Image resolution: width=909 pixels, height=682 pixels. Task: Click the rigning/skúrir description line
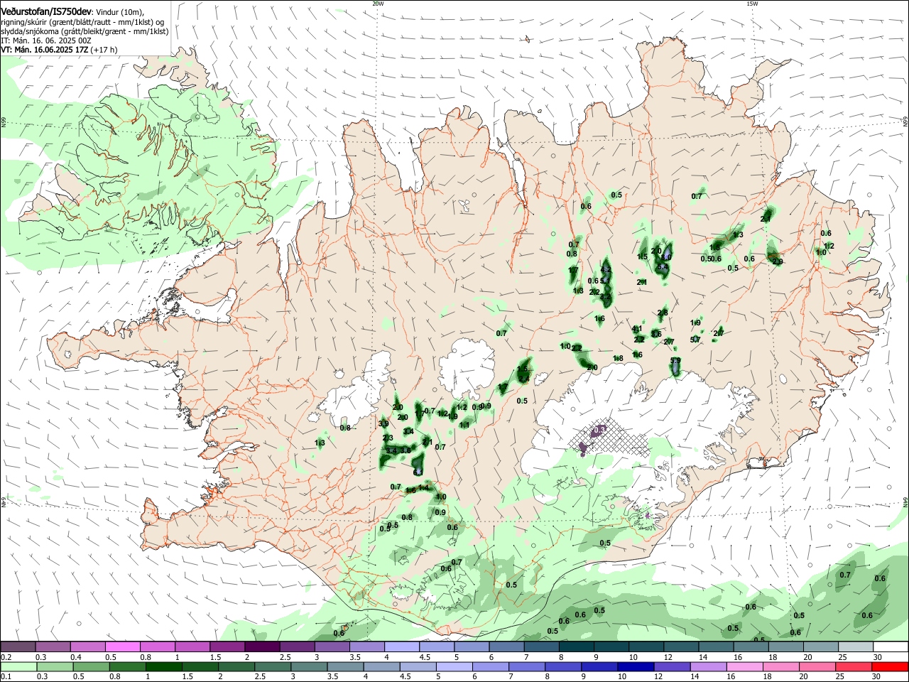coord(82,22)
